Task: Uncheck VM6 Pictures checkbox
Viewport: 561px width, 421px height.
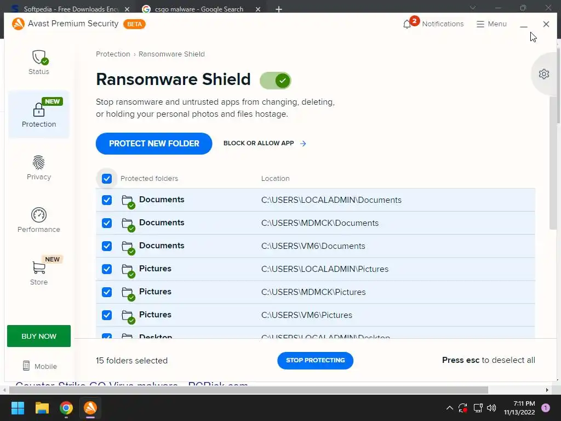Action: pos(107,315)
